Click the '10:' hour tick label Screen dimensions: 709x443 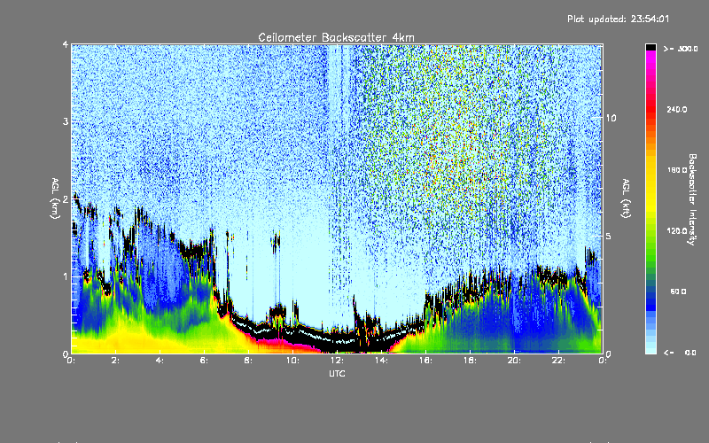[x=292, y=361]
